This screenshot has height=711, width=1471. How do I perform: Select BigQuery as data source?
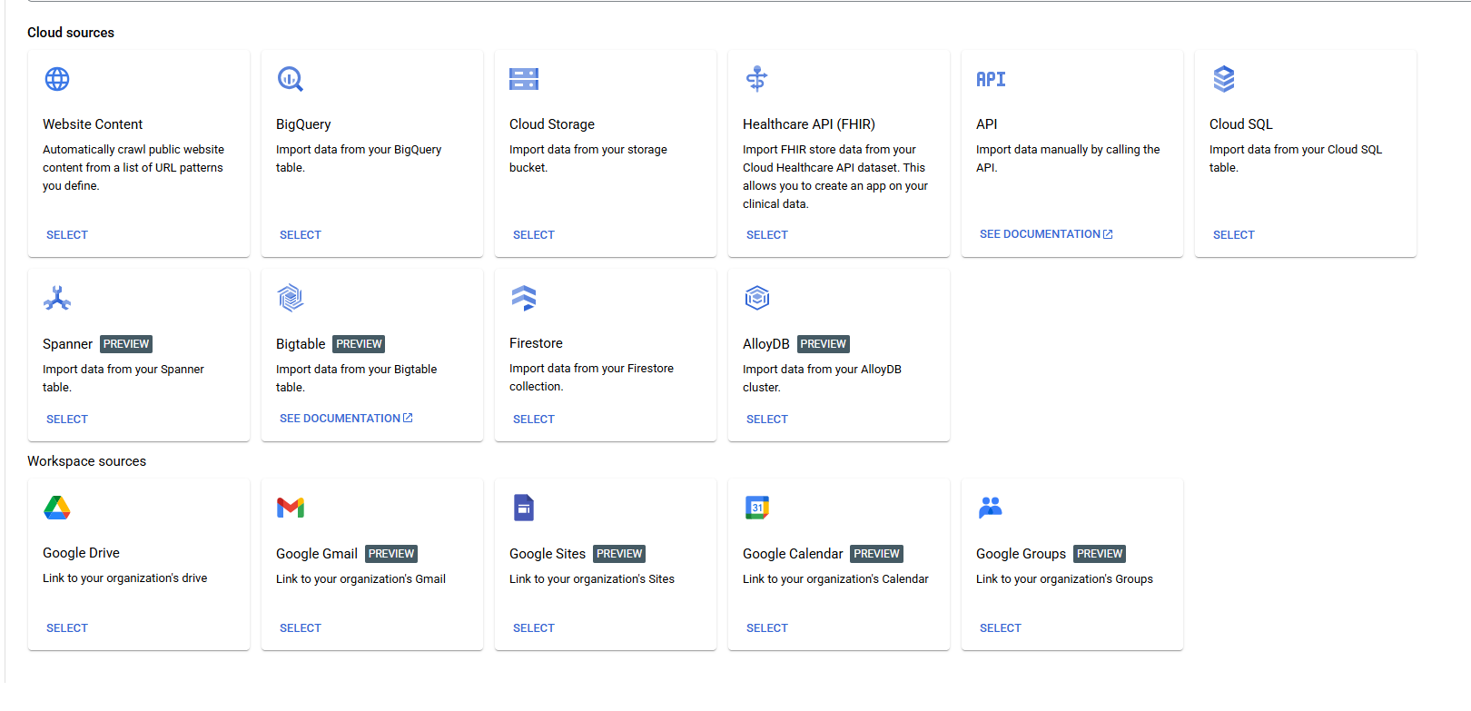point(301,235)
